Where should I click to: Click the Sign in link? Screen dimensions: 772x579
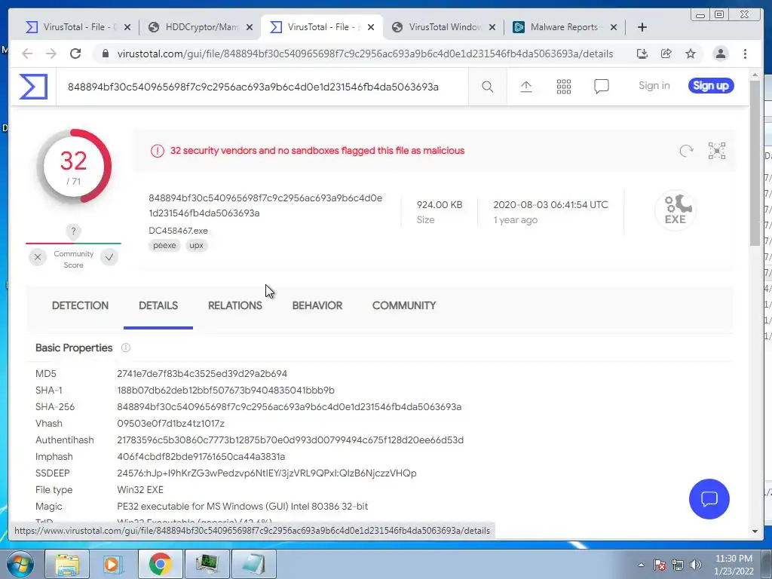pos(654,86)
